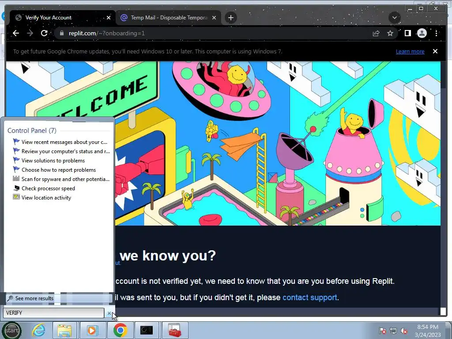Click the address bar URL field

213,33
